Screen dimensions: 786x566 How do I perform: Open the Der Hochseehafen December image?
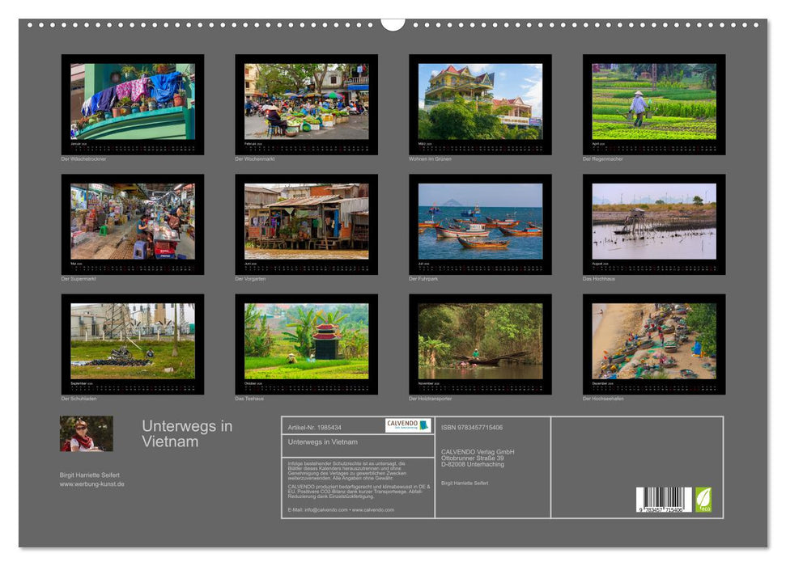click(653, 340)
